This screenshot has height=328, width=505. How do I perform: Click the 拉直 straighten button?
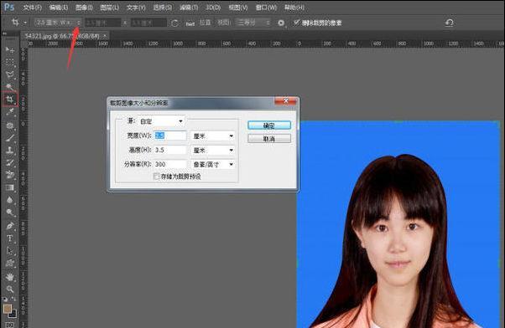click(205, 23)
